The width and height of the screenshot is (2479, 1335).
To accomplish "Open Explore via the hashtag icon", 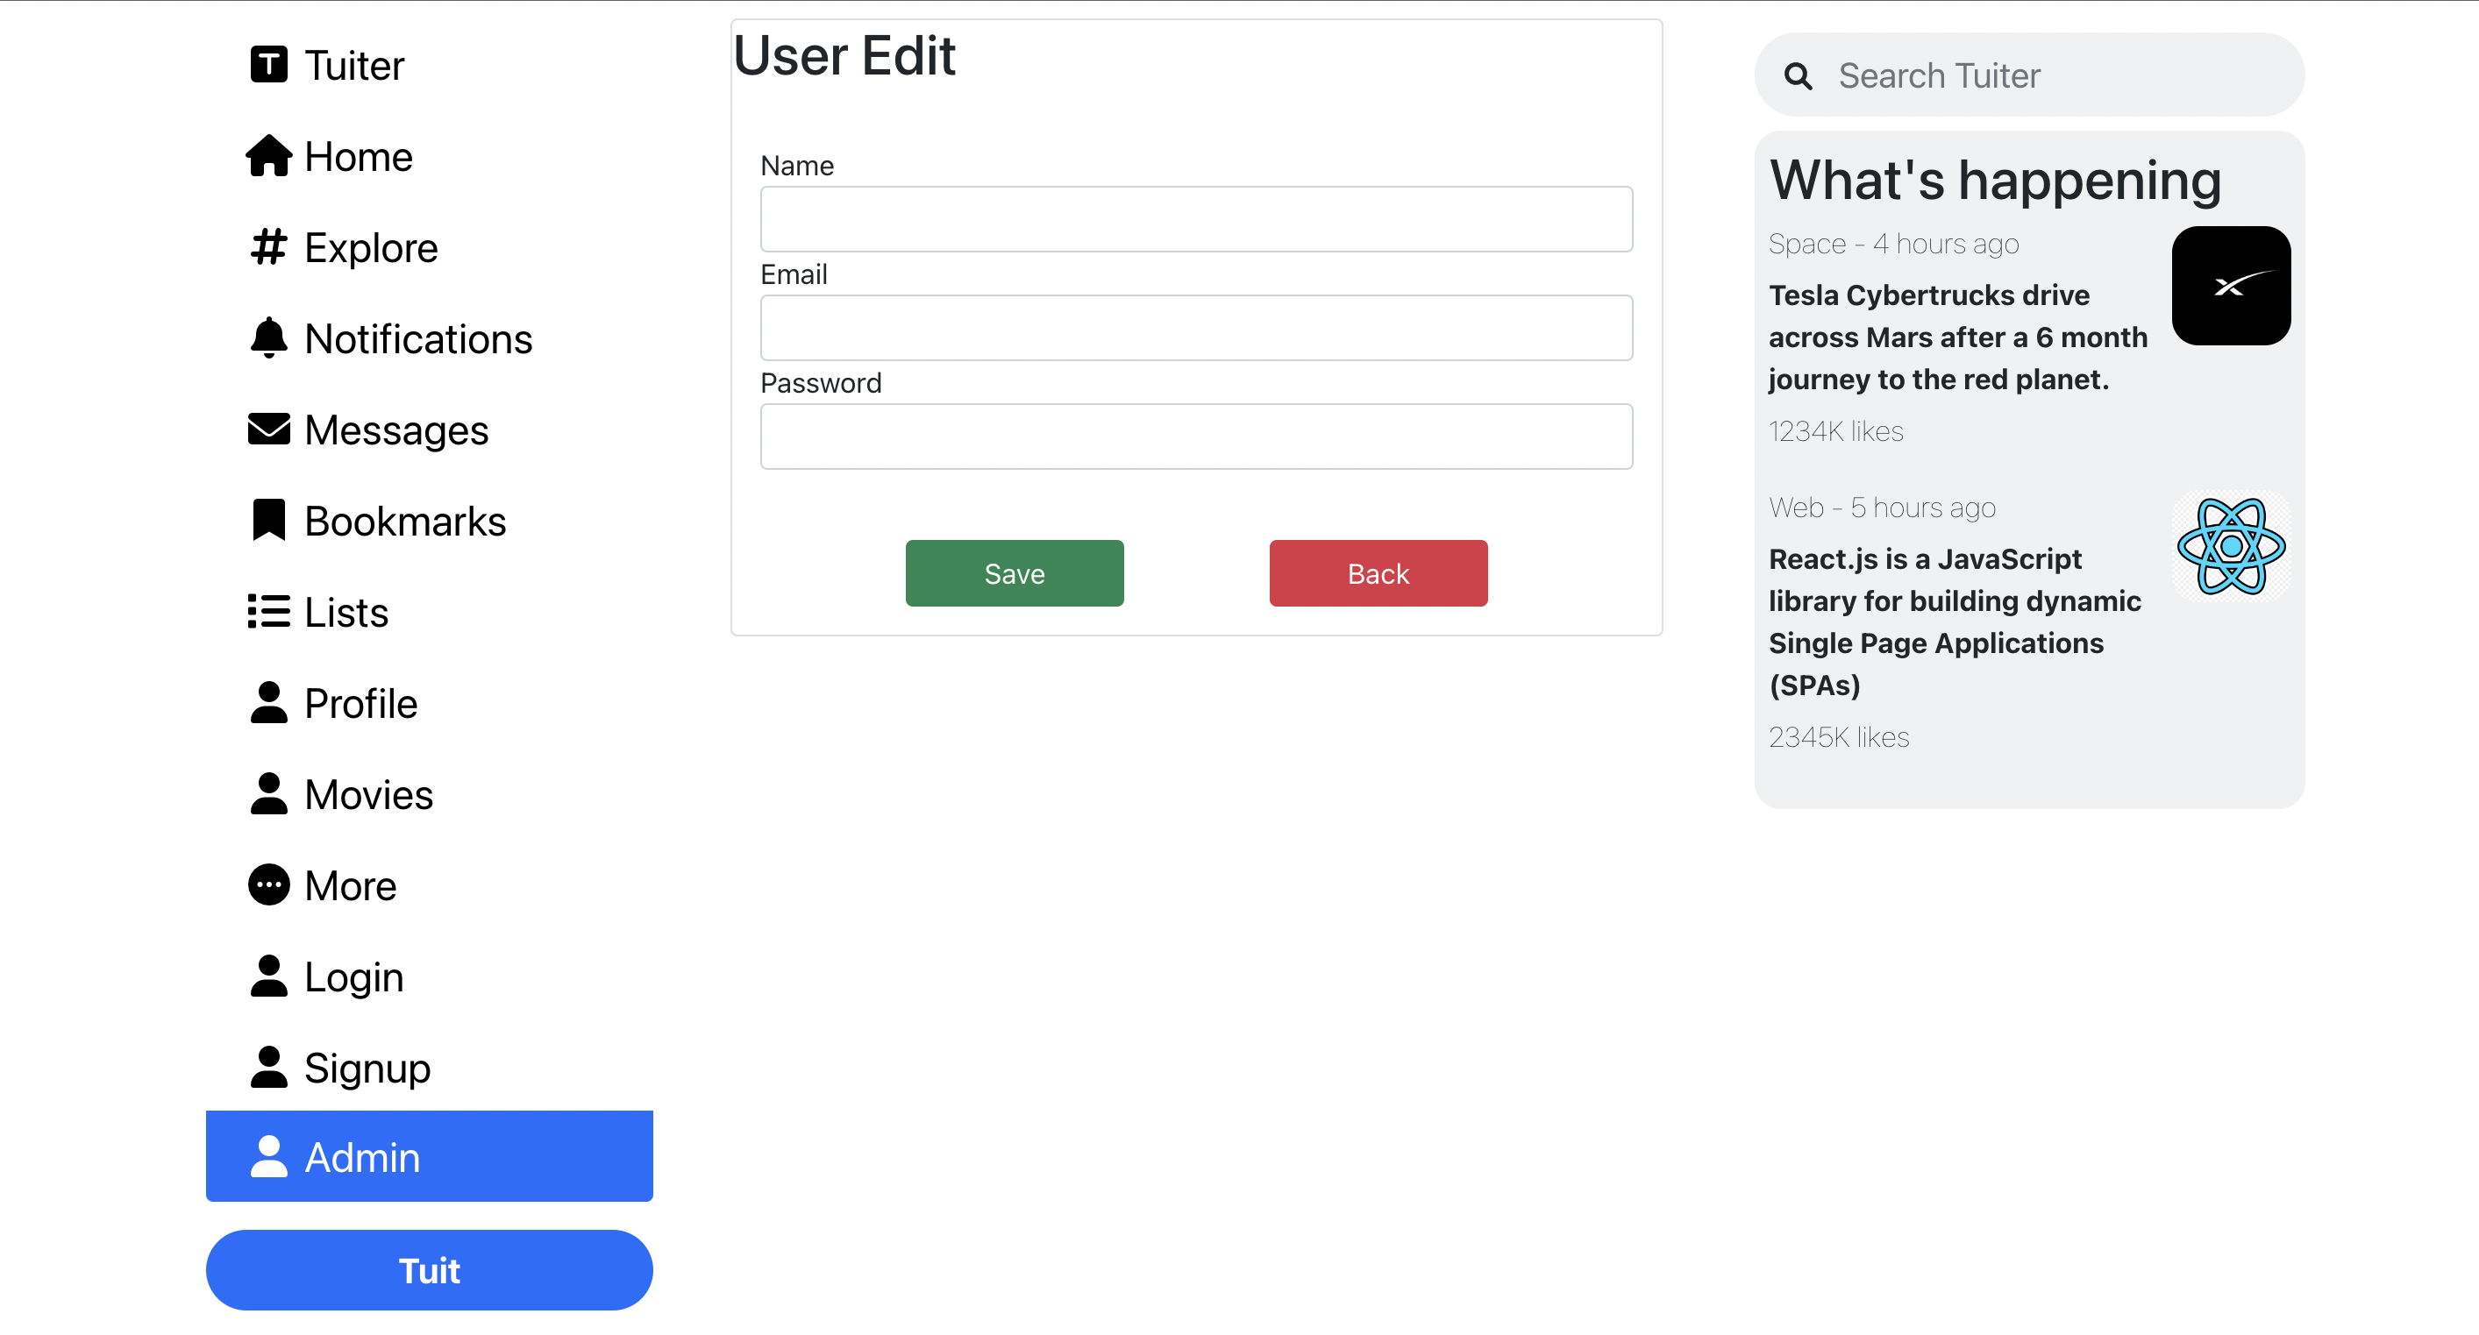I will pyautogui.click(x=268, y=247).
